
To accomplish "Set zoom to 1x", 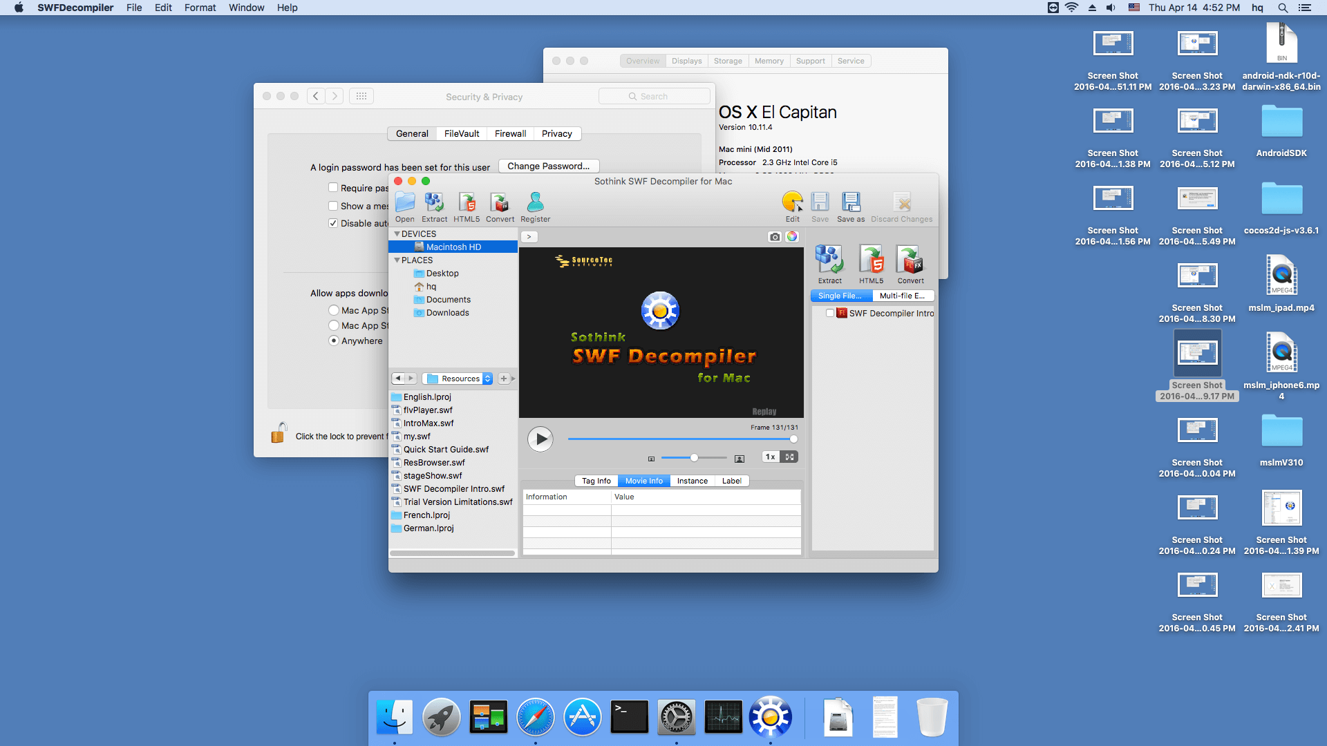I will 770,457.
